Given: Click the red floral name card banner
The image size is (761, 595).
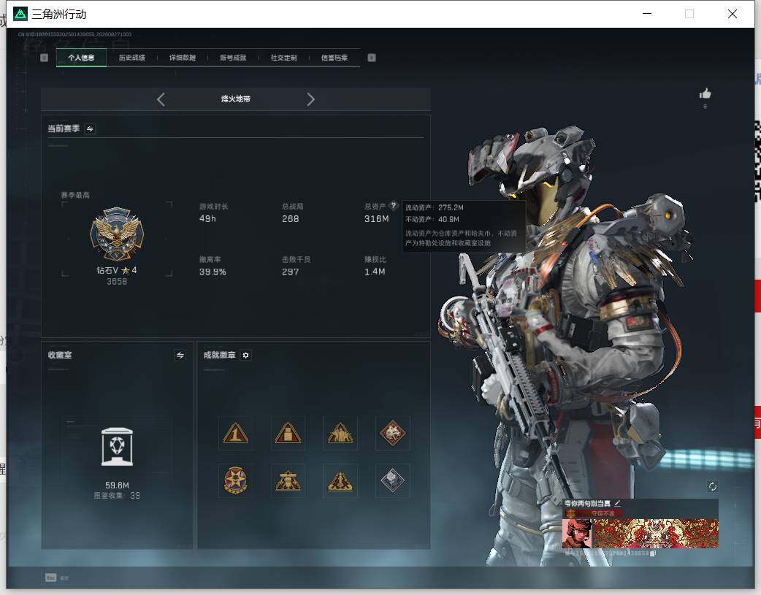Looking at the screenshot, I should (656, 534).
